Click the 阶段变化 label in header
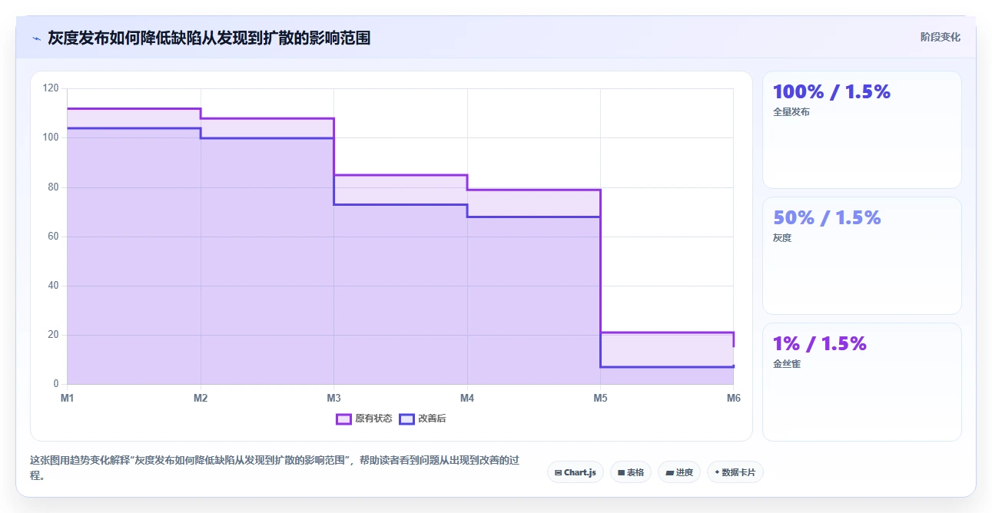This screenshot has height=513, width=992. tap(941, 37)
